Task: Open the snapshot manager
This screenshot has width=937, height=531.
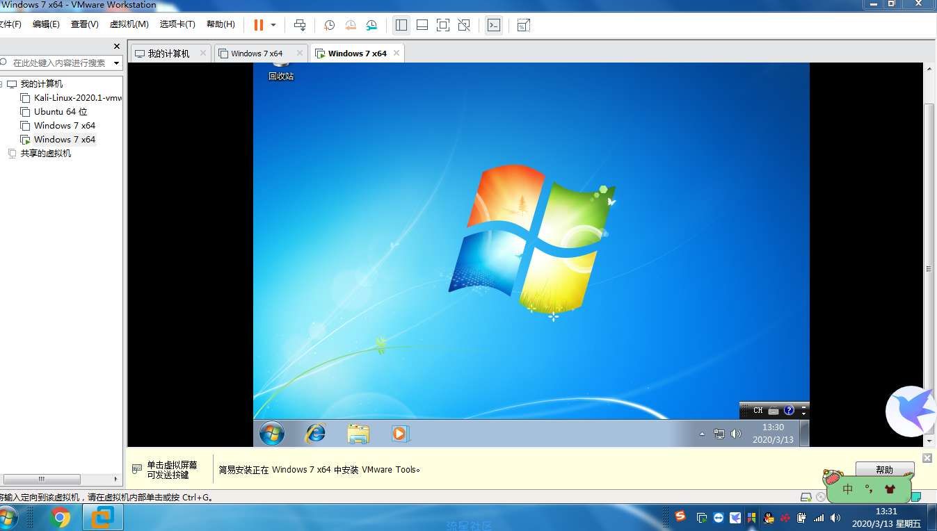Action: (372, 25)
